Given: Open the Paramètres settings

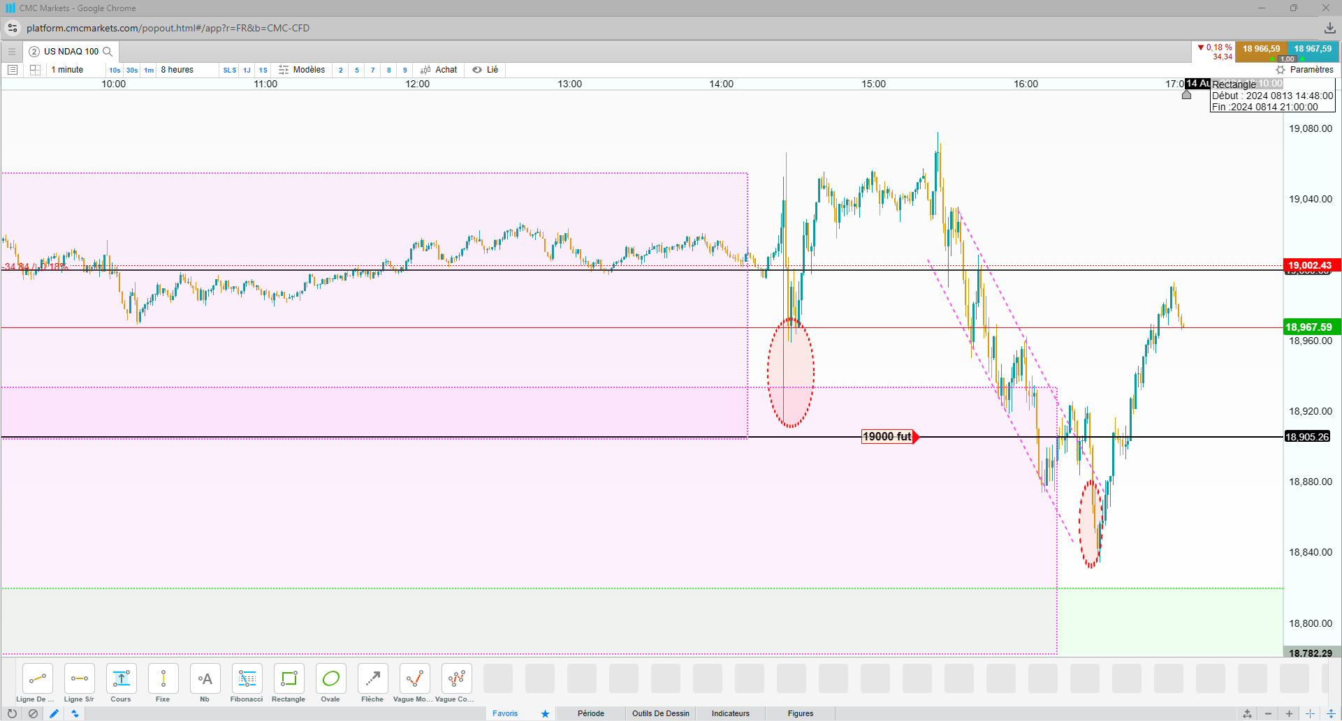Looking at the screenshot, I should point(1305,70).
